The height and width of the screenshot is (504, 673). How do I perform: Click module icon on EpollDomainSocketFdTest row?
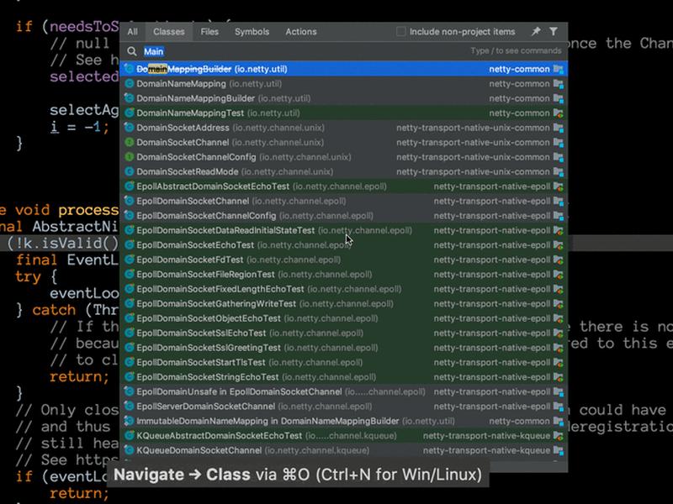click(x=558, y=260)
